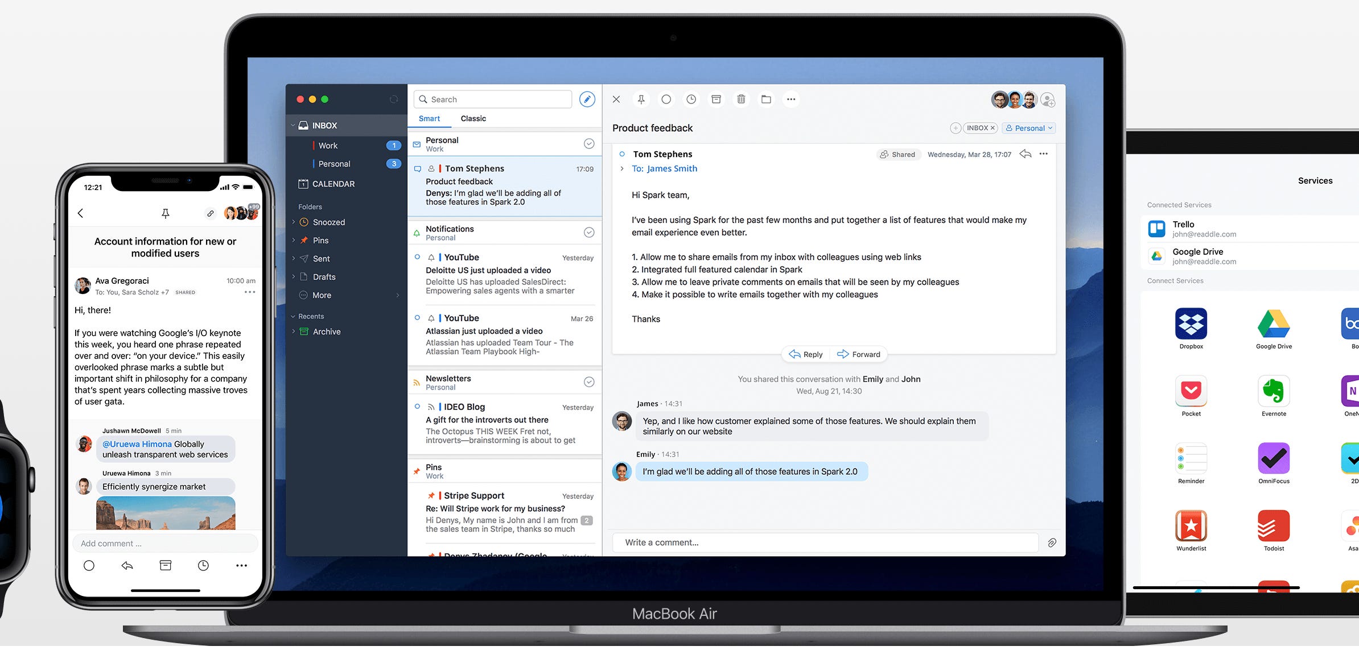Viewport: 1359px width, 671px height.
Task: Tap the snooze clock in iPhone bottom bar
Action: (x=203, y=565)
